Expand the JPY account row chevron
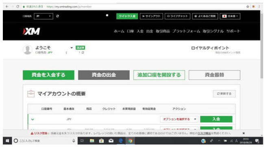 (x=33, y=119)
